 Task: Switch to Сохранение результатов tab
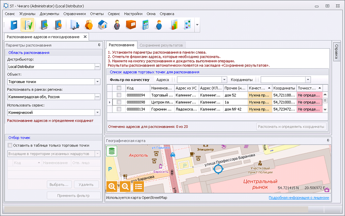(161, 45)
